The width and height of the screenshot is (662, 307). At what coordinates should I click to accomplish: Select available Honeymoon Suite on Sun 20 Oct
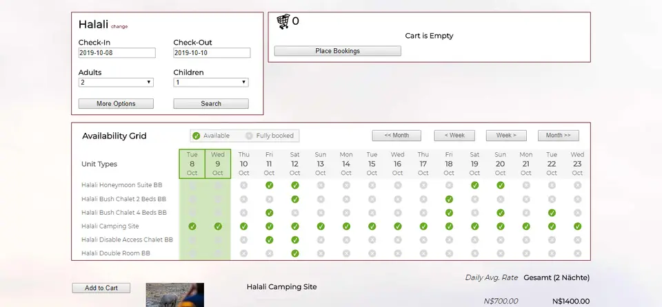501,185
